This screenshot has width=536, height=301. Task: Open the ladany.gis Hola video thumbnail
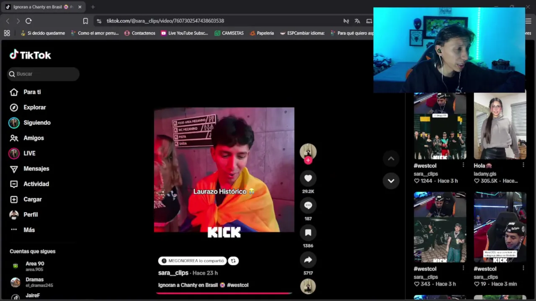[x=500, y=126]
